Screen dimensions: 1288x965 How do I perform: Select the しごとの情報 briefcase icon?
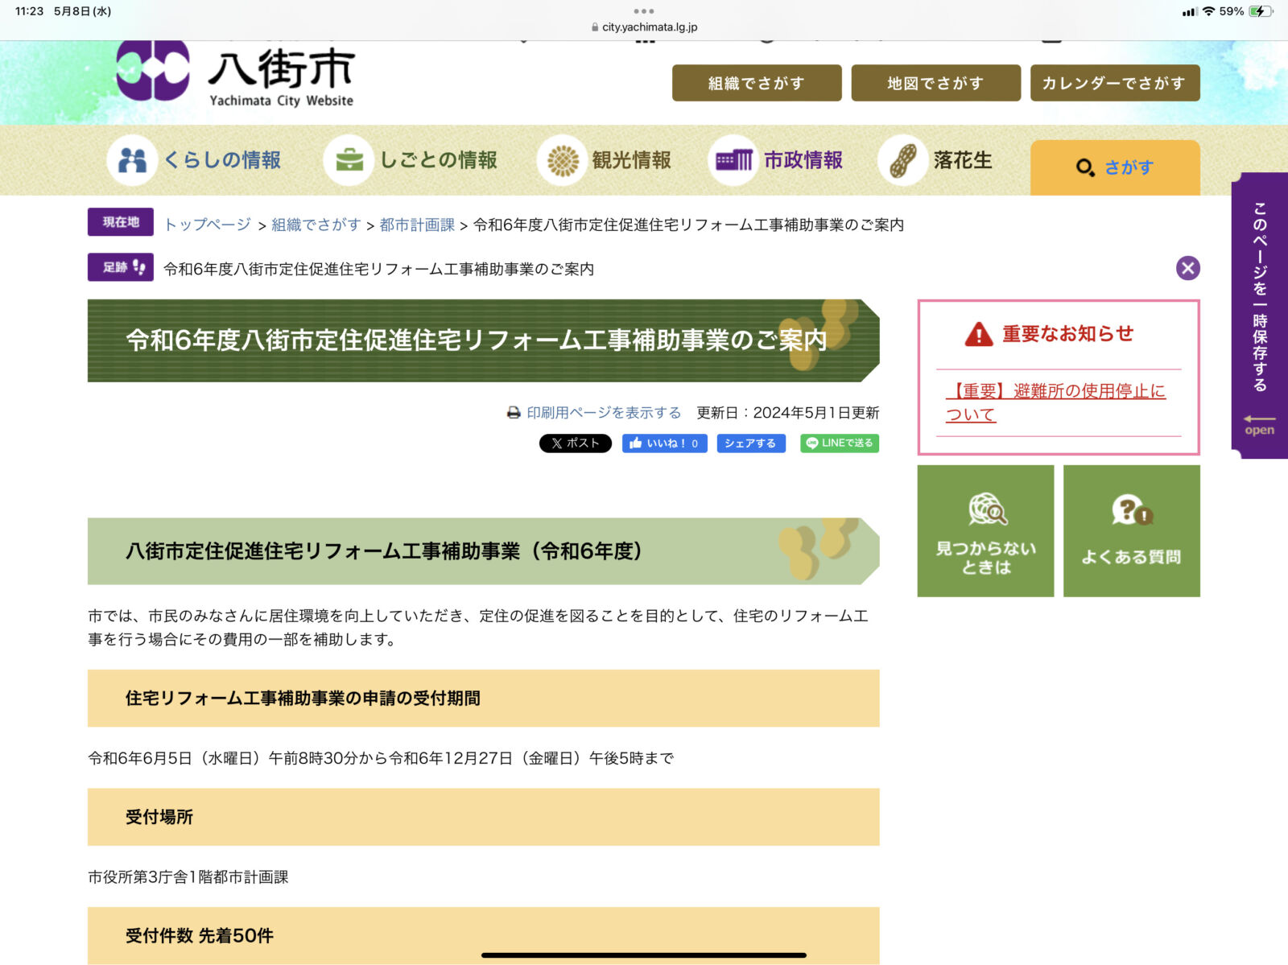pos(349,160)
